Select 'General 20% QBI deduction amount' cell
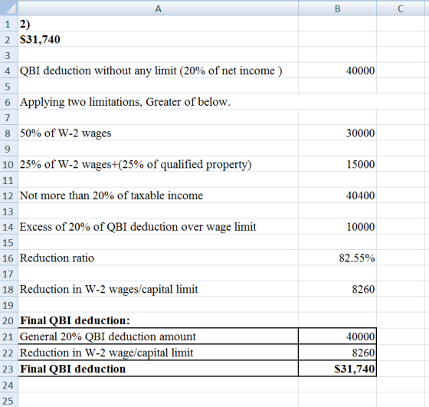This screenshot has width=429, height=407. click(x=158, y=336)
